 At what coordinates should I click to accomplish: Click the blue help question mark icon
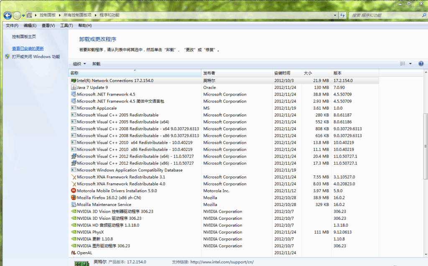pos(421,64)
